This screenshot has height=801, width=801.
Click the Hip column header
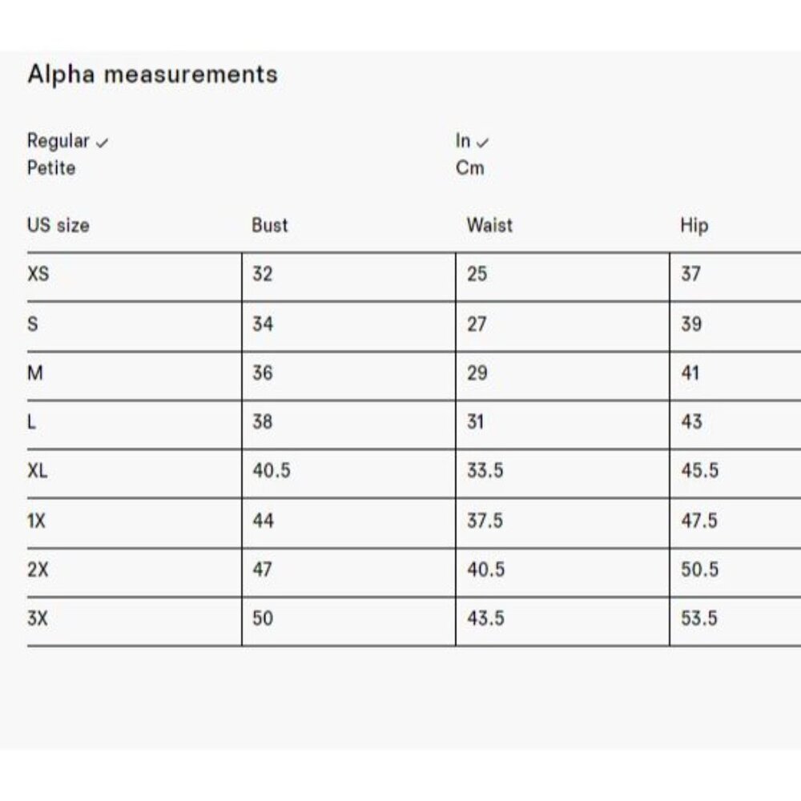(x=694, y=225)
